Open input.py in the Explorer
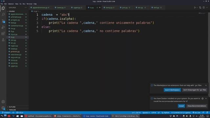The height and width of the screenshot is (118, 210). coord(17,34)
